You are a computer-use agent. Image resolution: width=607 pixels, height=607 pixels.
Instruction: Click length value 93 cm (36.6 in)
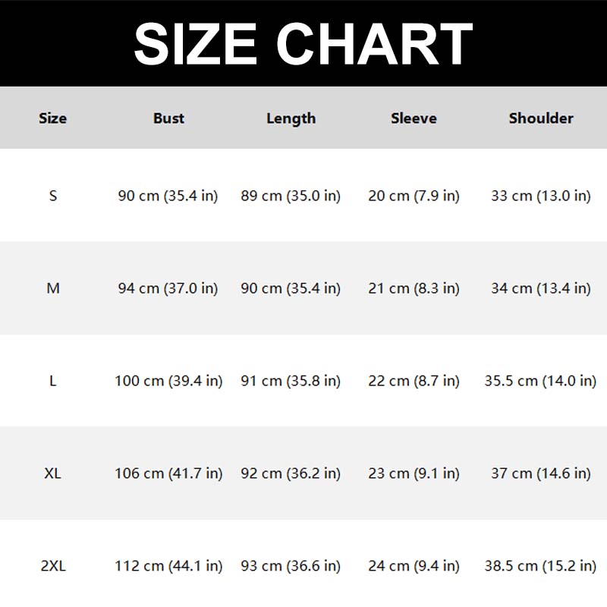point(291,566)
